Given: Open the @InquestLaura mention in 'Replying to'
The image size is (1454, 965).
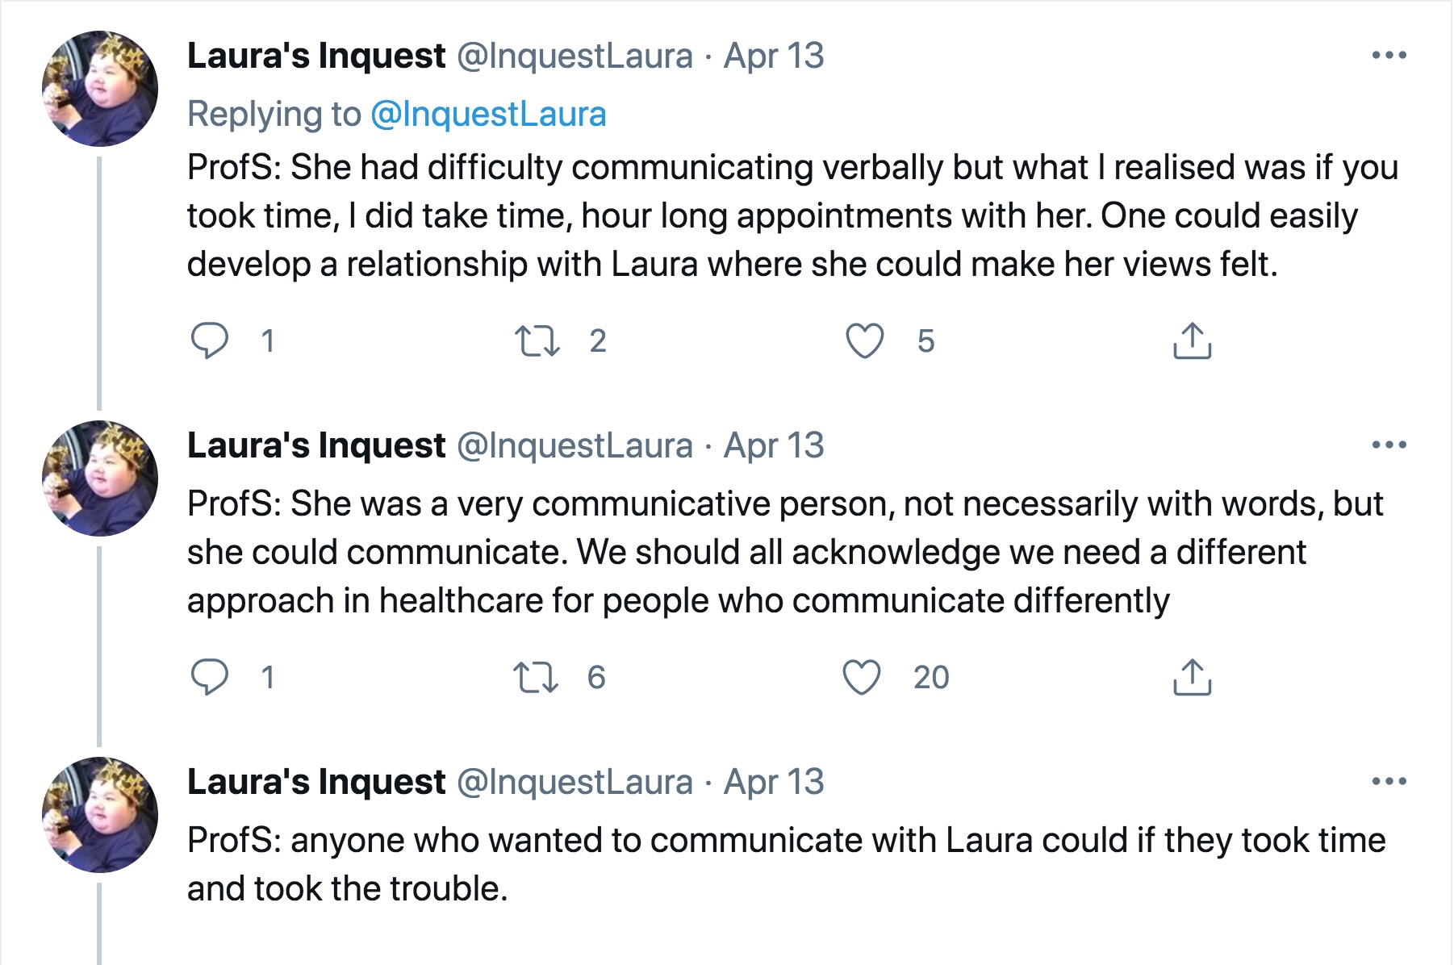Looking at the screenshot, I should (x=487, y=114).
